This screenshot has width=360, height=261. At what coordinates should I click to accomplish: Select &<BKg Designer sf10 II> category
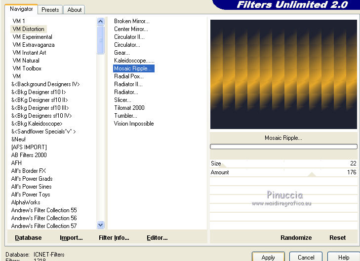point(40,100)
